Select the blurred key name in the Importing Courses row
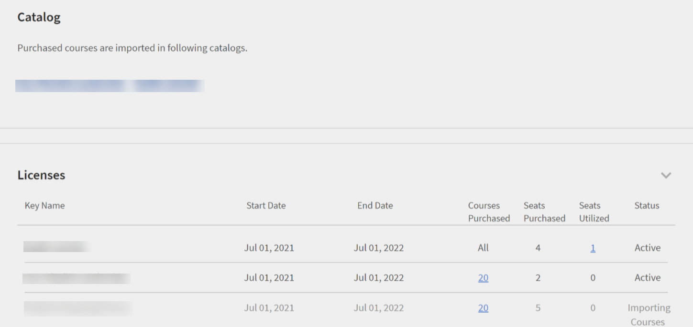The image size is (693, 327). point(78,308)
